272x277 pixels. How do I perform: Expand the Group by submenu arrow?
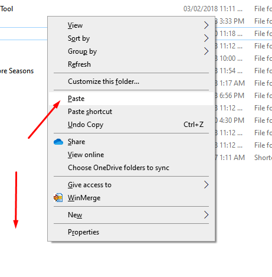pyautogui.click(x=206, y=51)
